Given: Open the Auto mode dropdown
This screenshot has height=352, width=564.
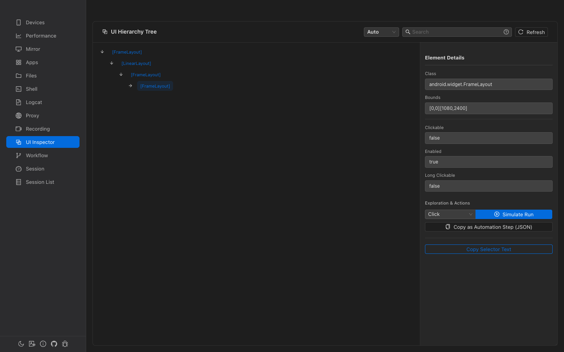Looking at the screenshot, I should pyautogui.click(x=381, y=32).
